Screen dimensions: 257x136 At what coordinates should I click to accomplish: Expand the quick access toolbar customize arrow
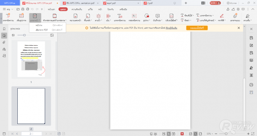coord(42,9)
